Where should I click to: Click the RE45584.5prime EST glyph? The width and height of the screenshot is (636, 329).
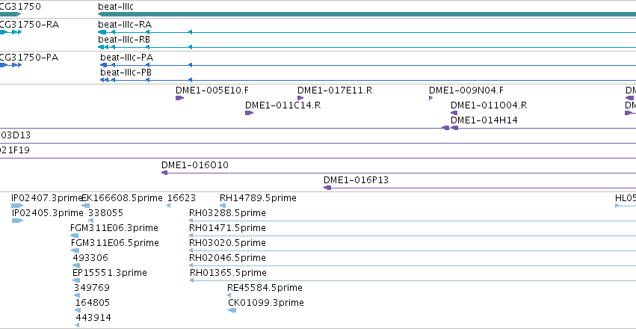(229, 295)
